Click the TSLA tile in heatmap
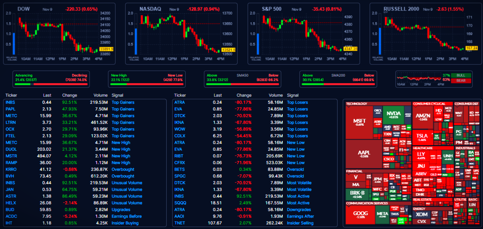This screenshot has height=229, width=483. pyautogui.click(x=422, y=137)
